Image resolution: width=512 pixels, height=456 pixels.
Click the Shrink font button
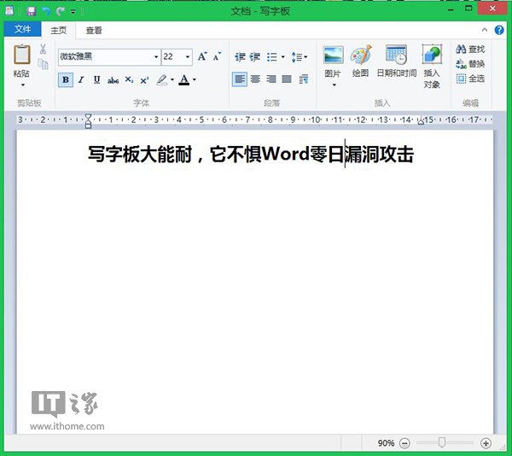point(217,56)
